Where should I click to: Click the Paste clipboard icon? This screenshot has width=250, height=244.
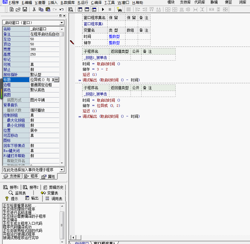click(48, 10)
